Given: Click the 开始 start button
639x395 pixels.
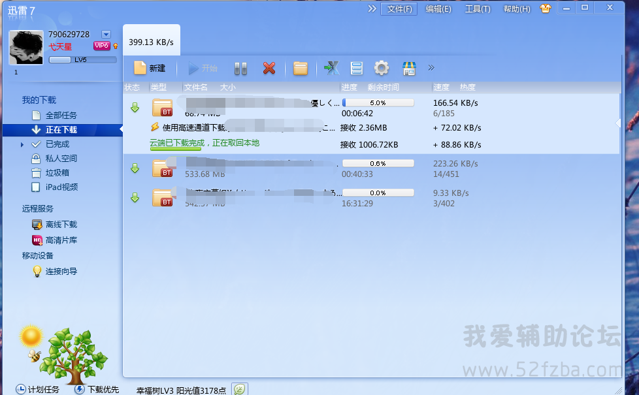Looking at the screenshot, I should (x=203, y=68).
